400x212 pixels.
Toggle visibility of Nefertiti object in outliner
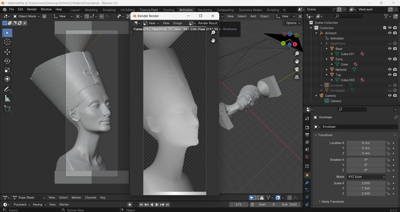pos(390,70)
